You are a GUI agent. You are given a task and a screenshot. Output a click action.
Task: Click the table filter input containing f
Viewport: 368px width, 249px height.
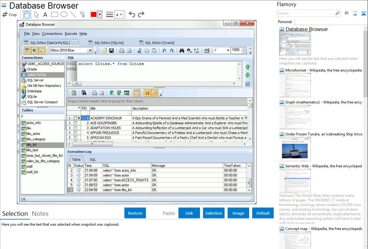point(42,116)
